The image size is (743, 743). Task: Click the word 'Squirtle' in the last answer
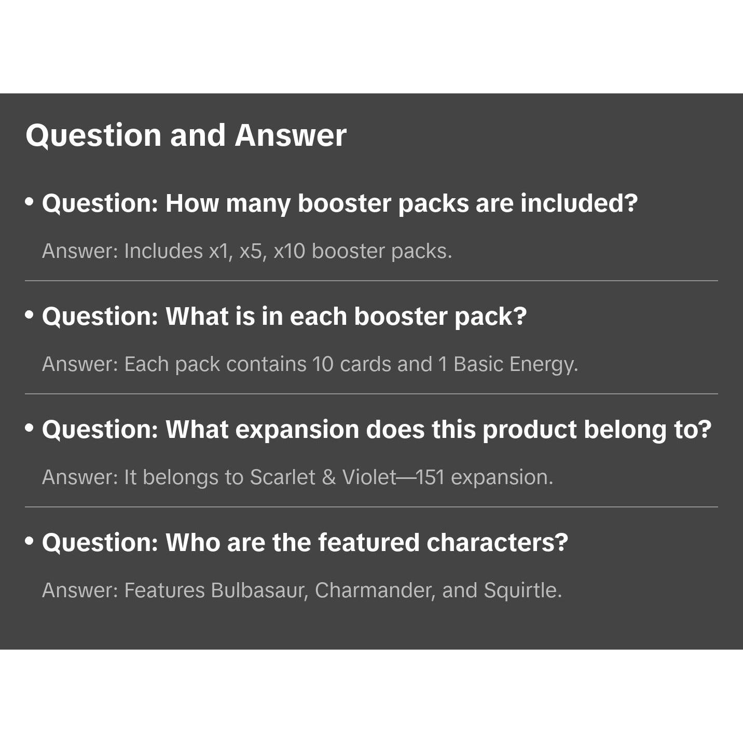tap(522, 590)
